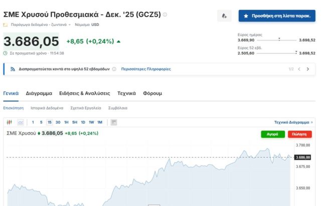Click the info icon after 52-week high notice
The width and height of the screenshot is (325, 206).
coord(114,69)
